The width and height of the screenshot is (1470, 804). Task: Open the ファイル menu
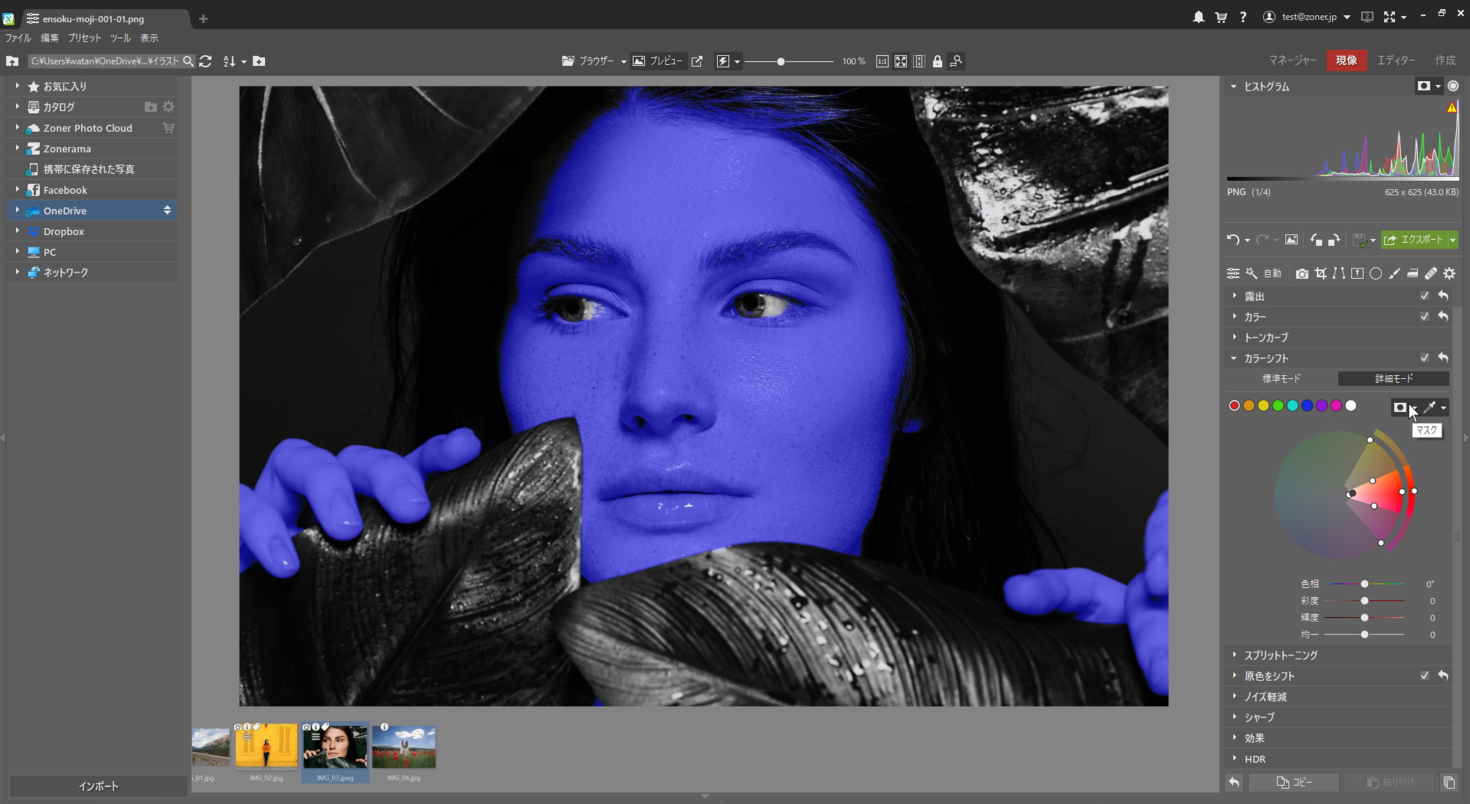(x=18, y=38)
